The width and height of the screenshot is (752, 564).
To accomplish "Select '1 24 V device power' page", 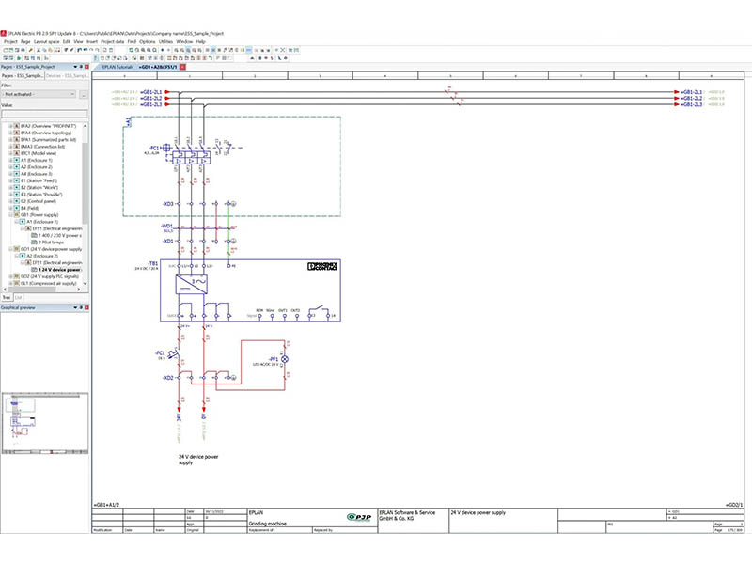I will (x=59, y=270).
